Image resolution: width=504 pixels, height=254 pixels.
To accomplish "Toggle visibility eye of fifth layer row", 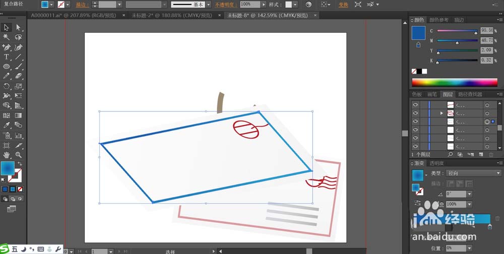I will [x=416, y=138].
